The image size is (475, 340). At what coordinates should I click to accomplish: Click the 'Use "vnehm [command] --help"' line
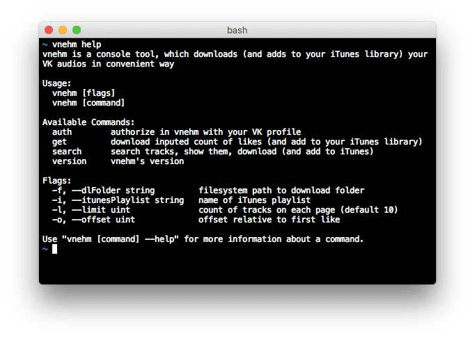coord(203,239)
